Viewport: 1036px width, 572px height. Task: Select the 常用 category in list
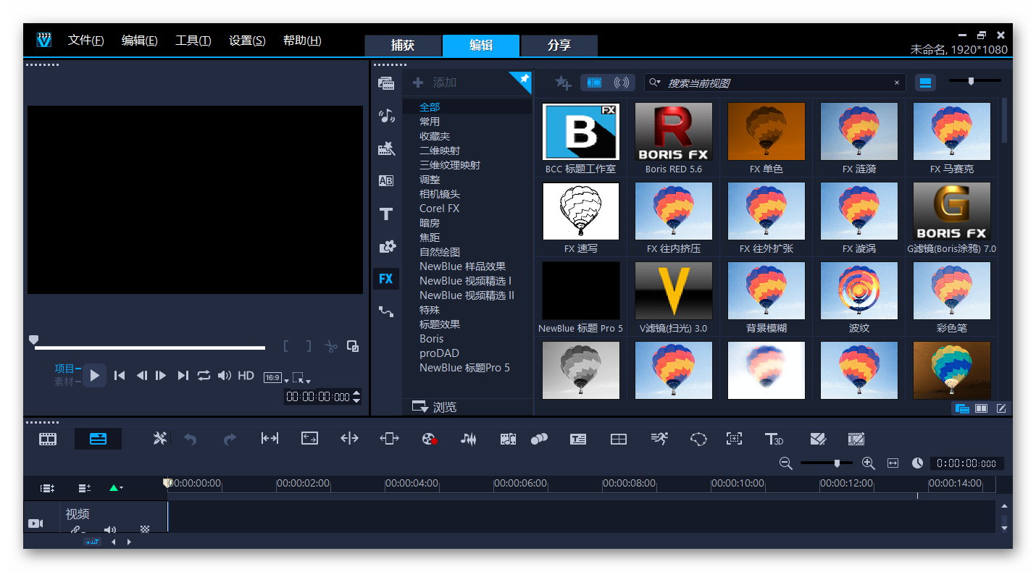pyautogui.click(x=430, y=122)
